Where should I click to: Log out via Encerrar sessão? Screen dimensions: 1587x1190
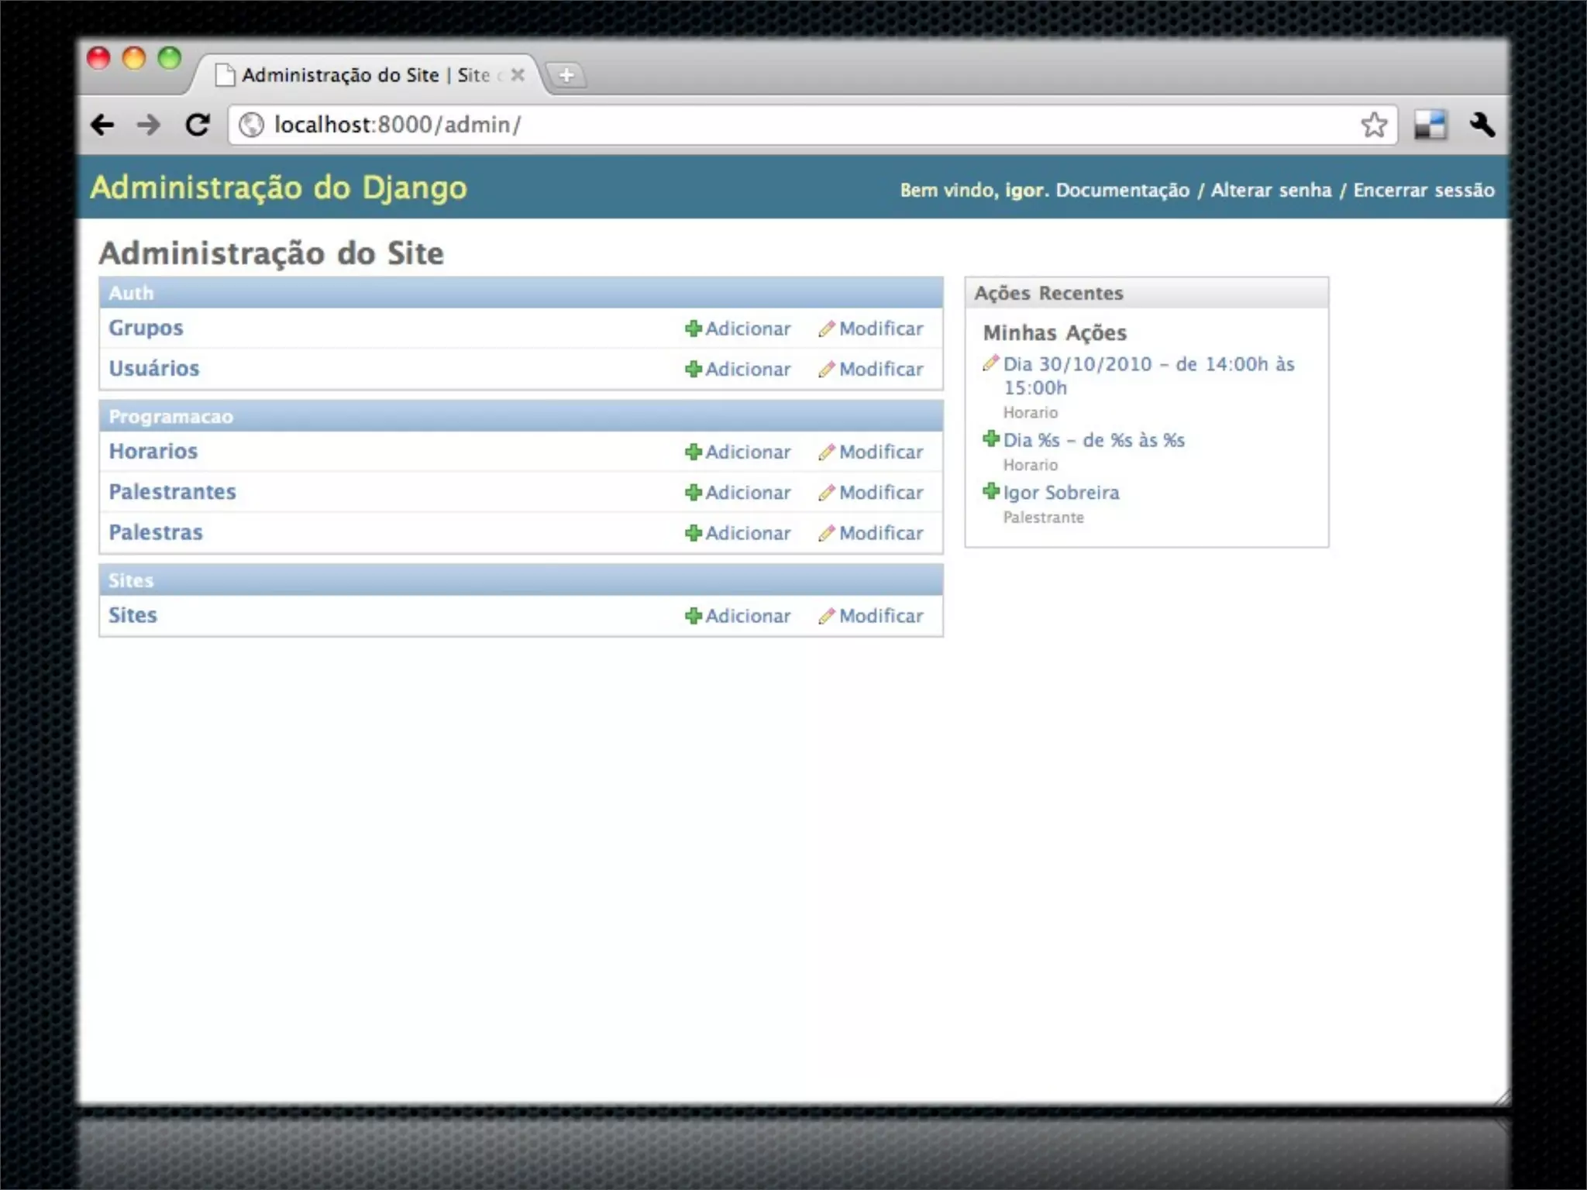[1423, 191]
